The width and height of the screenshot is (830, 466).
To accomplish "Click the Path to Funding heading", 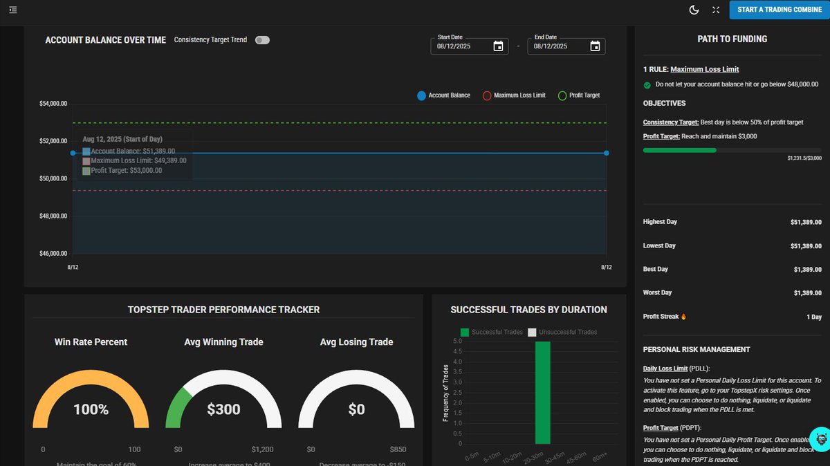I will 732,39.
